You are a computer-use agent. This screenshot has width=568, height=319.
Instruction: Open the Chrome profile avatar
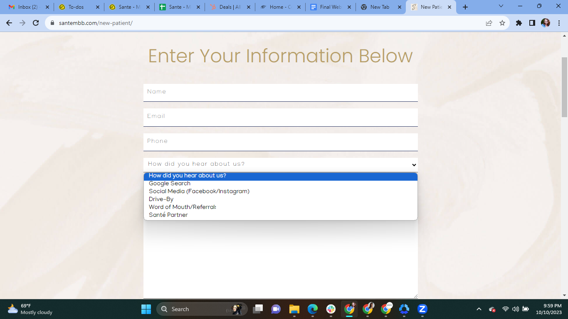546,23
